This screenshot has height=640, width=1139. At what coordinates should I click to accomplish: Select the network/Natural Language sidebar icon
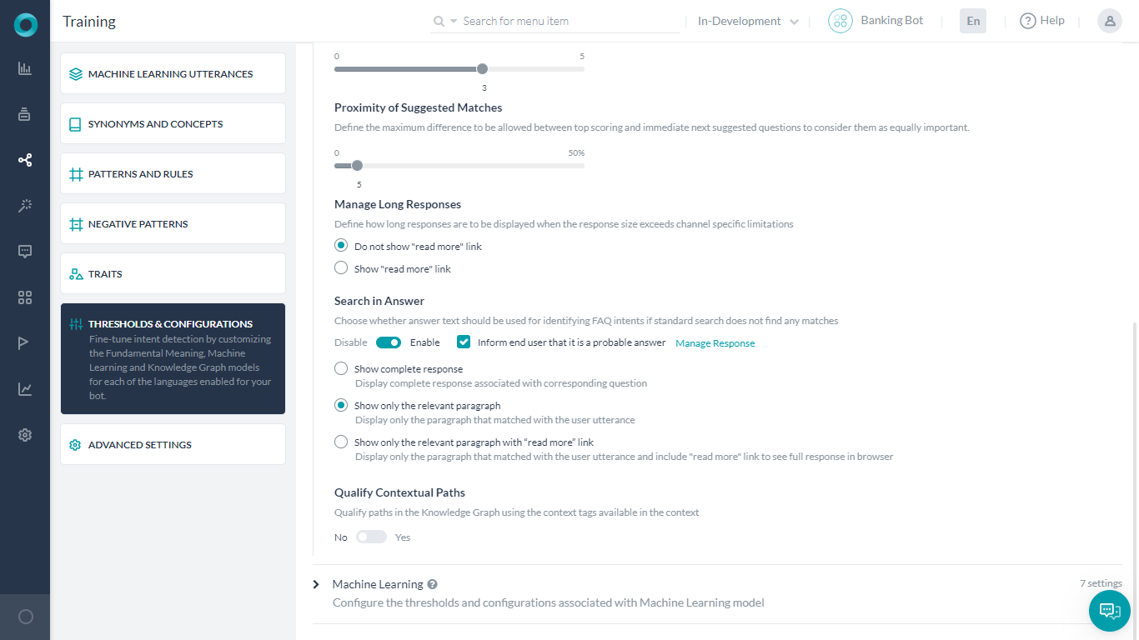(x=24, y=160)
